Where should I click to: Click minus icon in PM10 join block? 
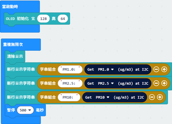pyautogui.click(x=152, y=97)
